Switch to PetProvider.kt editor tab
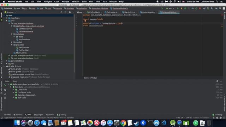The height and width of the screenshot is (127, 226). 111,12
